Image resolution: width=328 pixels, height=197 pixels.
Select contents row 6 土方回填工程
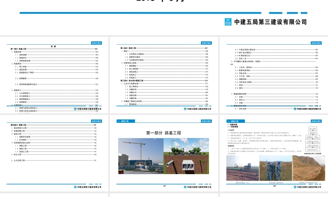coord(54,160)
